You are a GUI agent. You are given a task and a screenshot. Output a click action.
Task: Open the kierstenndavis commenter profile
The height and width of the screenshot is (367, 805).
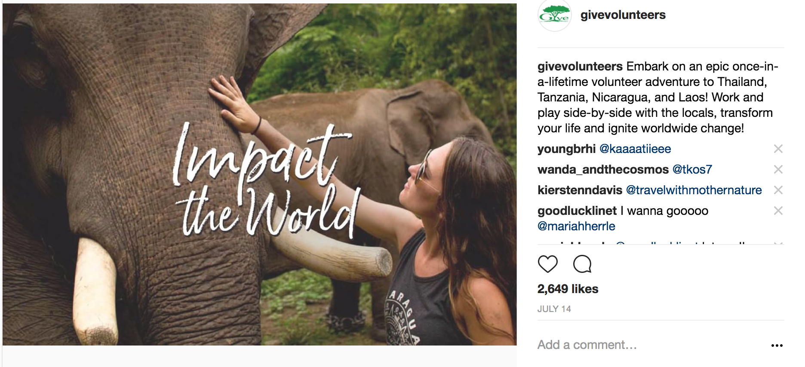pyautogui.click(x=580, y=190)
